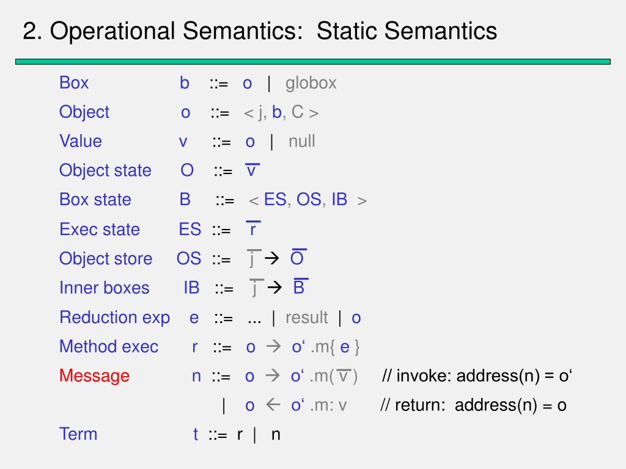Click the green horizontal divider line

[x=313, y=62]
